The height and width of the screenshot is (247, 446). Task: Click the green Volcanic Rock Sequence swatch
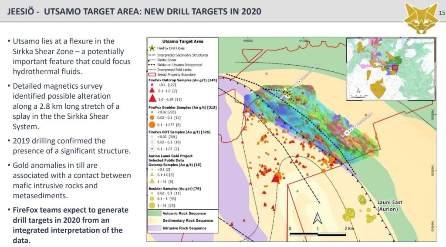point(155,213)
